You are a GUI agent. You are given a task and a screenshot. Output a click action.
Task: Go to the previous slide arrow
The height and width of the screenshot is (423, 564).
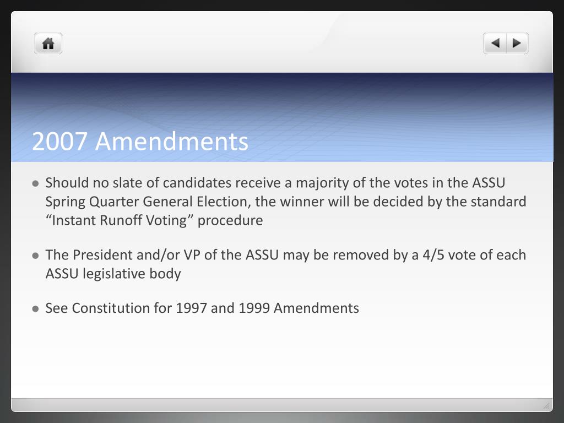tap(495, 44)
